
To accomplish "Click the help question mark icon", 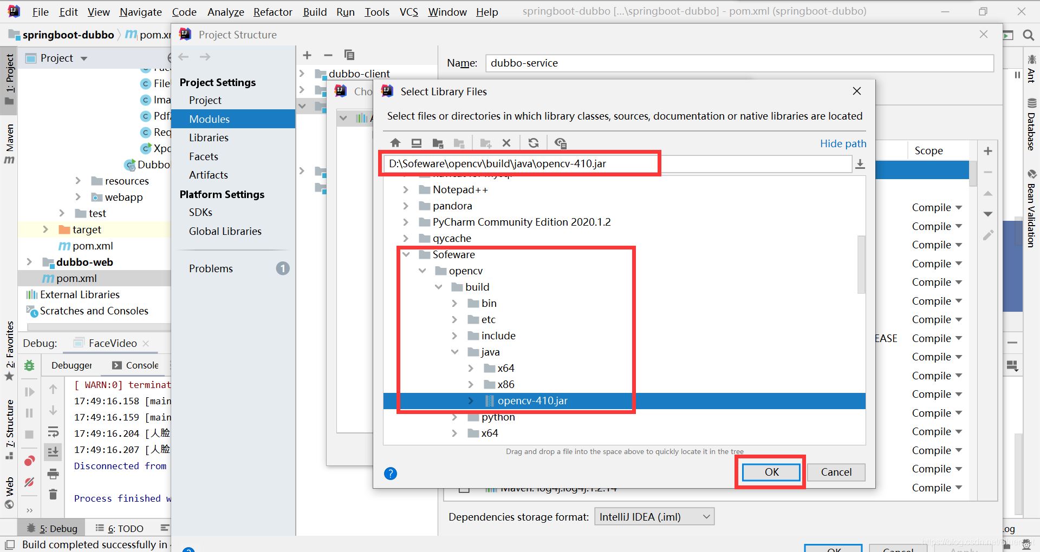I will click(x=390, y=474).
